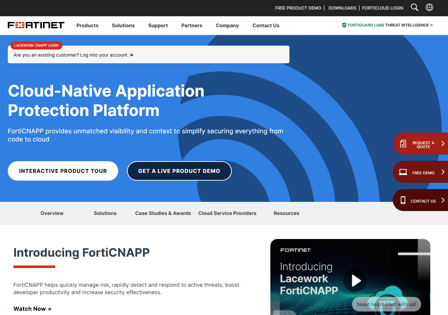
Task: Select Contact Us in the main navigation
Action: click(266, 25)
